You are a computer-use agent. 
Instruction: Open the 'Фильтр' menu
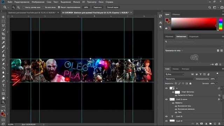point(76,2)
